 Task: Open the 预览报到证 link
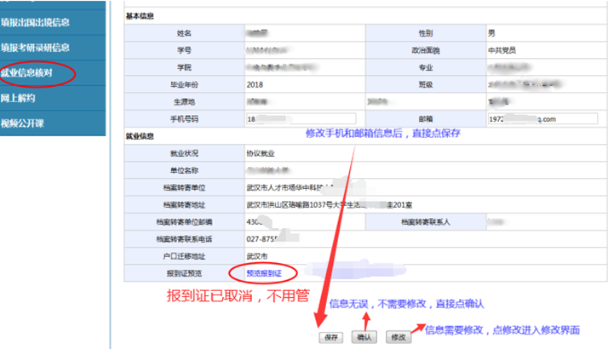pyautogui.click(x=265, y=273)
